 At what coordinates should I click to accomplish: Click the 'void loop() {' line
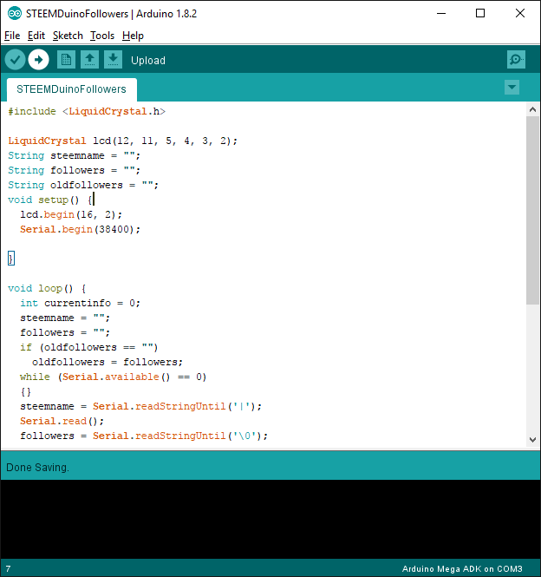click(47, 288)
